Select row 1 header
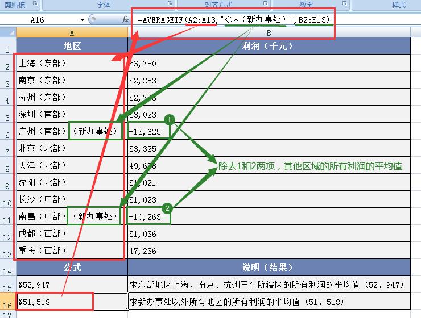 click(x=8, y=47)
